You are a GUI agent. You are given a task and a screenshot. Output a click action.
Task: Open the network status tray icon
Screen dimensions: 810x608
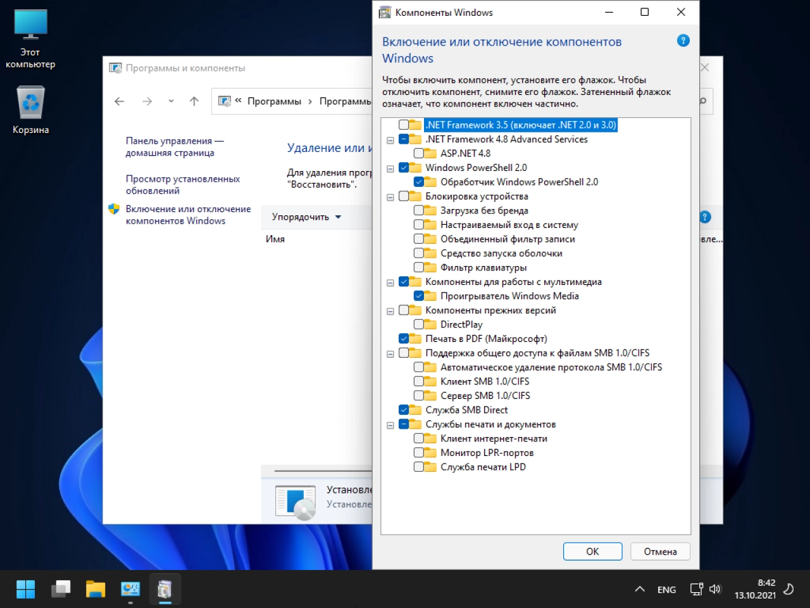(696, 589)
